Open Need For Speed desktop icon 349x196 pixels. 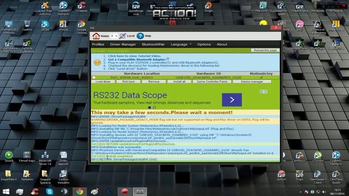pos(281,9)
